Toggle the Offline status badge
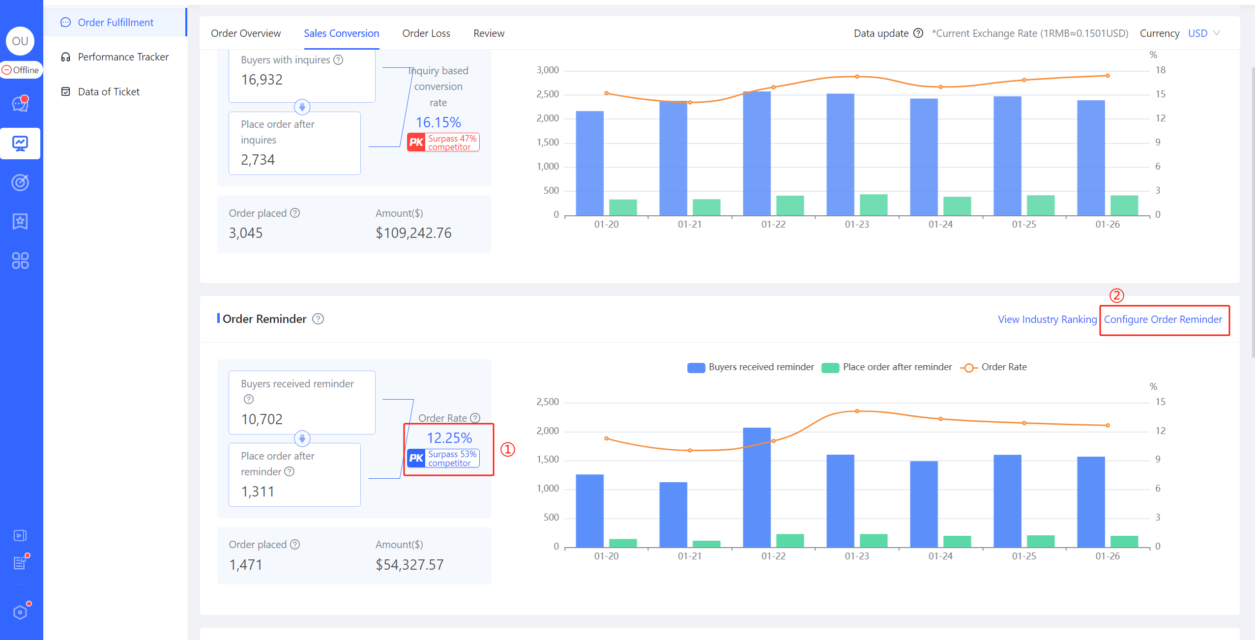The width and height of the screenshot is (1255, 640). [21, 70]
